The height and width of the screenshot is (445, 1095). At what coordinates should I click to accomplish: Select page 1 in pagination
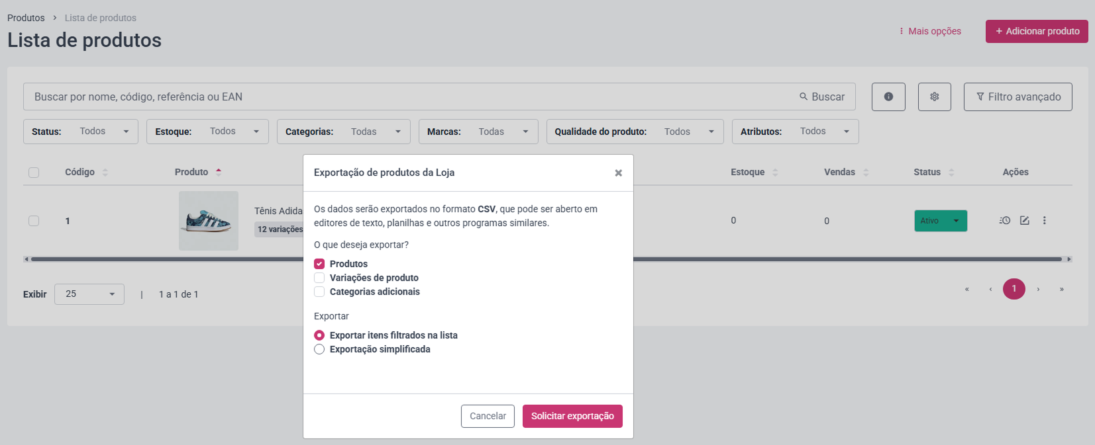click(x=1014, y=289)
